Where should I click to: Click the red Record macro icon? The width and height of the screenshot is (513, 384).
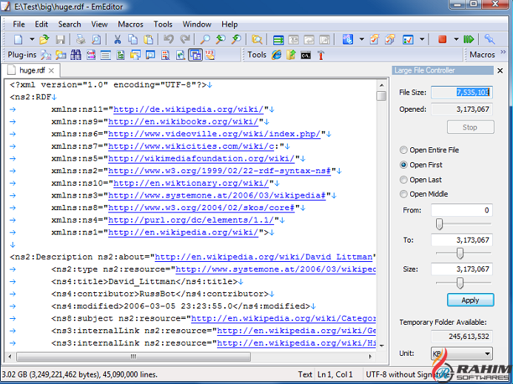click(x=442, y=39)
